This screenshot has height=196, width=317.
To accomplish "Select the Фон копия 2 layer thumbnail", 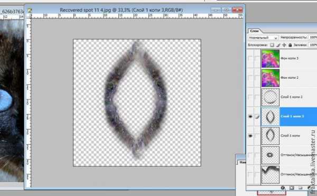I will click(271, 78).
